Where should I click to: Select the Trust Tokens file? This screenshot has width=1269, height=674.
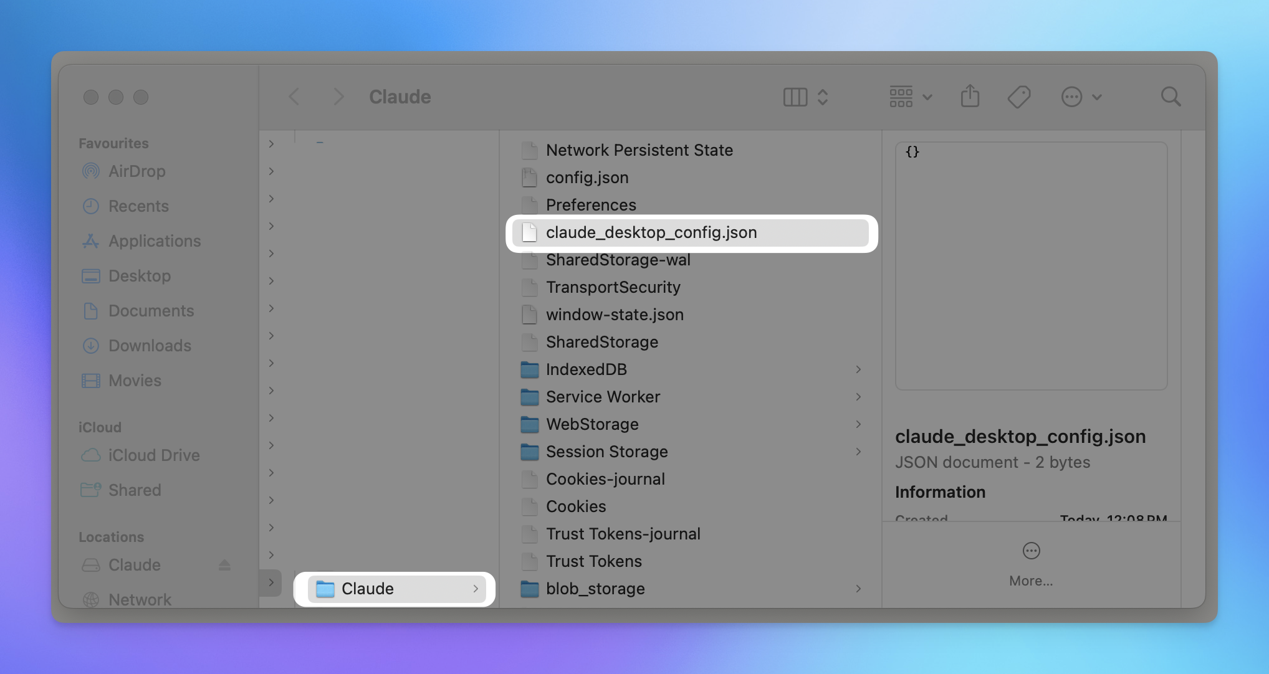point(691,561)
